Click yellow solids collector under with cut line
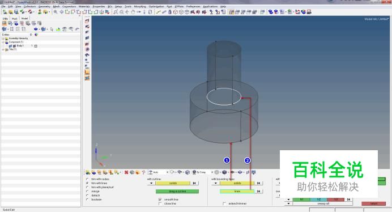Image resolution: width=392 pixels, height=212 pixels. coord(173,183)
